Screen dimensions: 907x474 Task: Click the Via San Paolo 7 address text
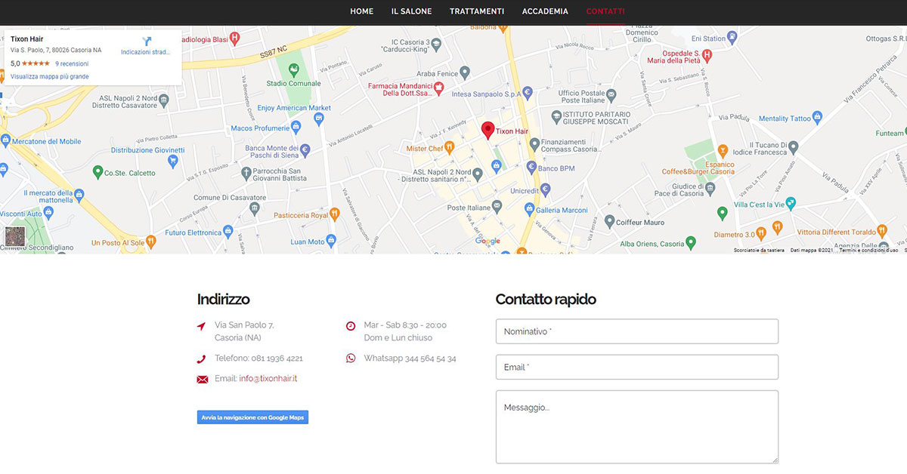click(244, 325)
